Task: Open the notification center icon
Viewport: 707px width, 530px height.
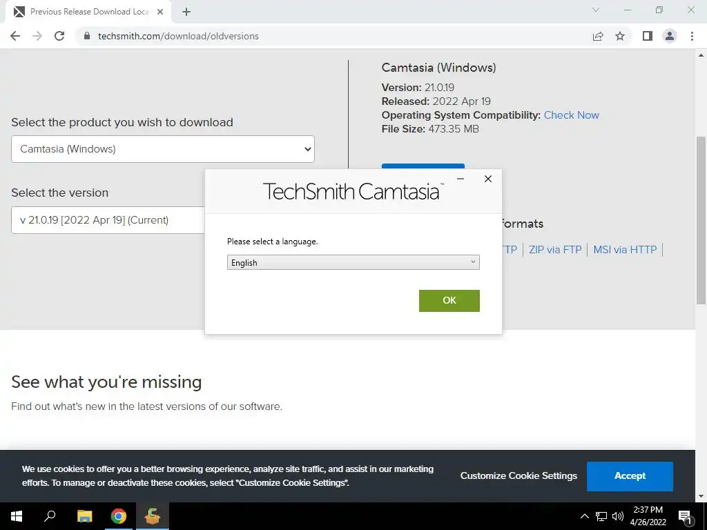Action: (685, 516)
